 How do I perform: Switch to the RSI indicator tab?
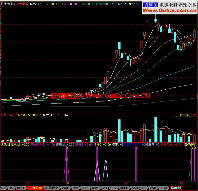click(x=11, y=188)
